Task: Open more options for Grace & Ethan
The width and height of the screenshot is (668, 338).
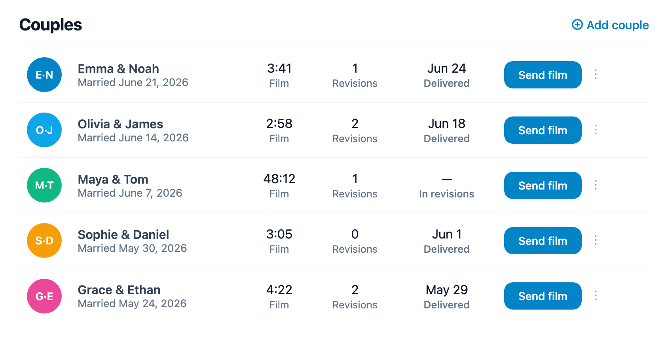Action: tap(596, 296)
